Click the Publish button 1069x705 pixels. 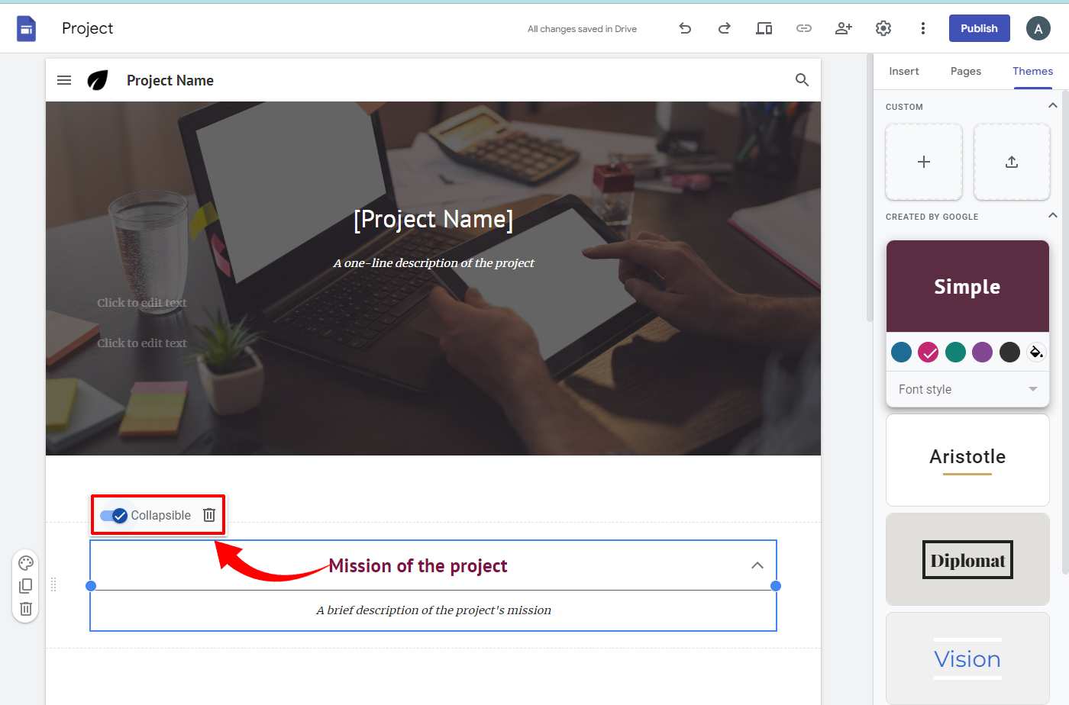tap(979, 28)
